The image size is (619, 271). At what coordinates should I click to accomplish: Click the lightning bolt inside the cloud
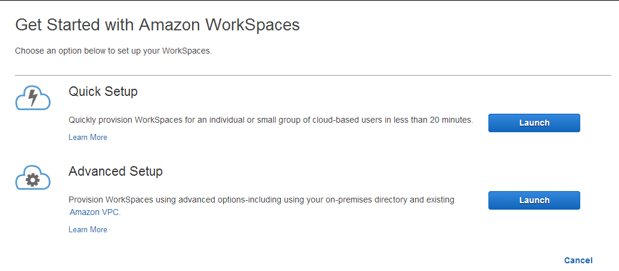[x=33, y=98]
